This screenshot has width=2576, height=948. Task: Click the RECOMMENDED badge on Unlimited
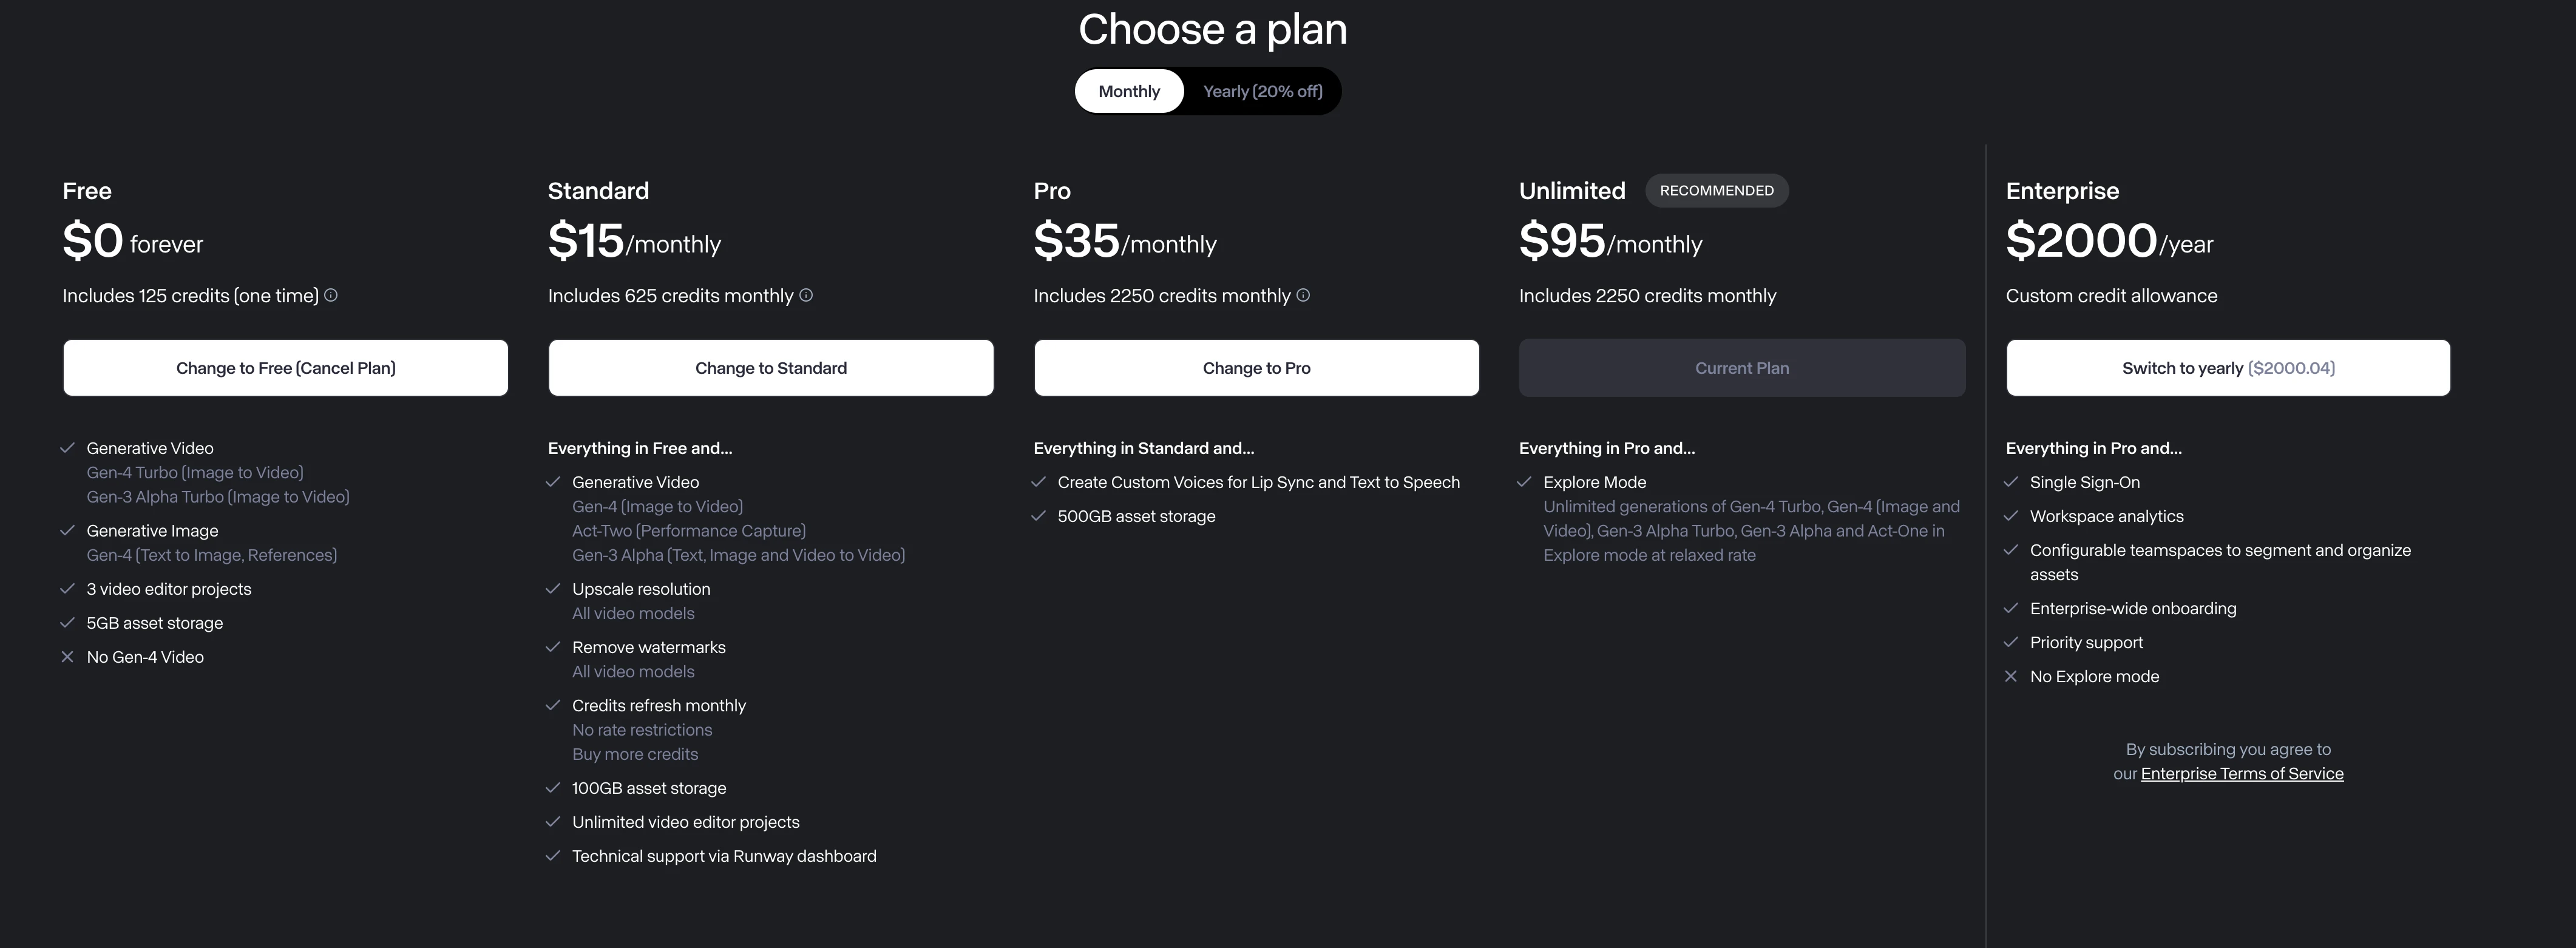tap(1717, 190)
